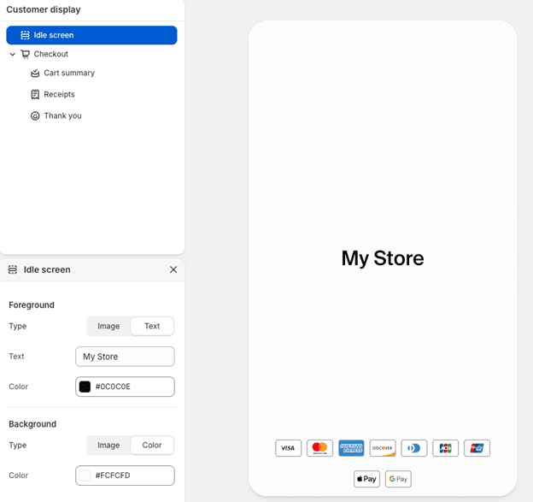Screen dimensions: 533x502
Task: Click the UnionPay icon in preview
Action: 477,448
